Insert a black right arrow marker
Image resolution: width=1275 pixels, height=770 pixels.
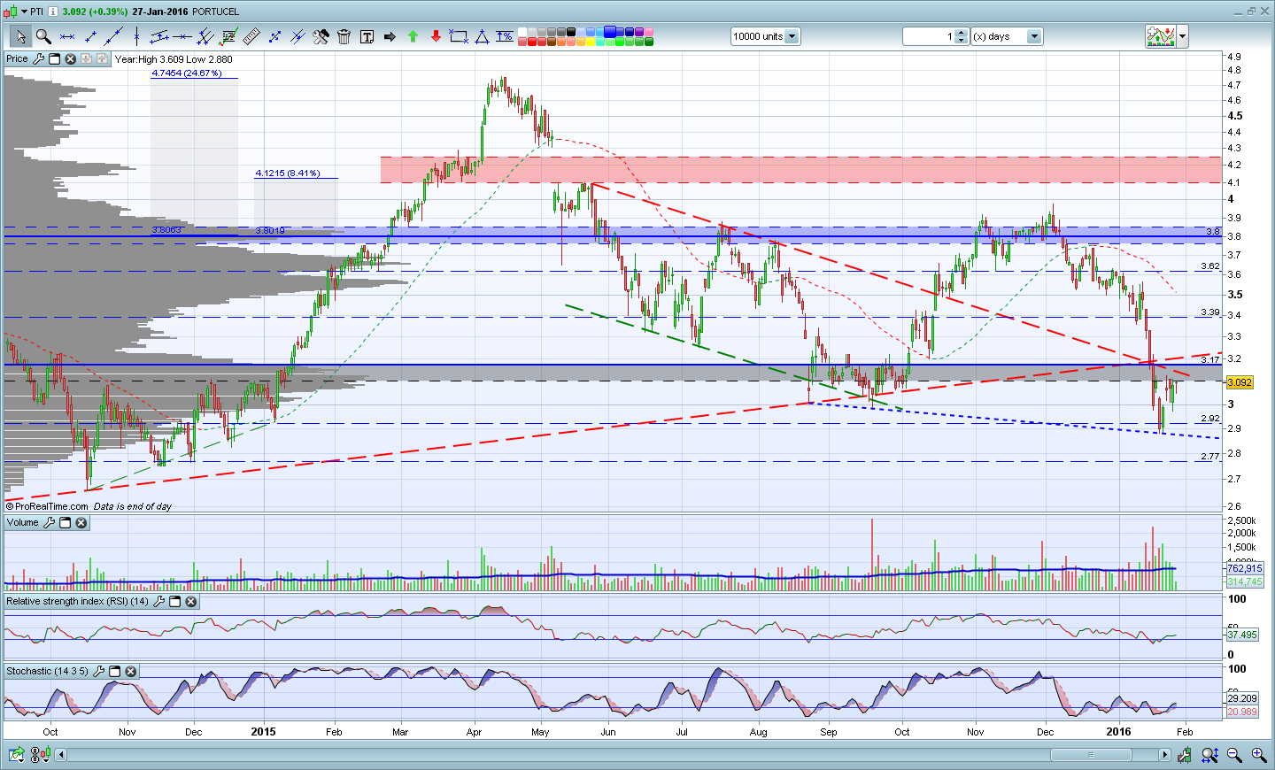(390, 36)
